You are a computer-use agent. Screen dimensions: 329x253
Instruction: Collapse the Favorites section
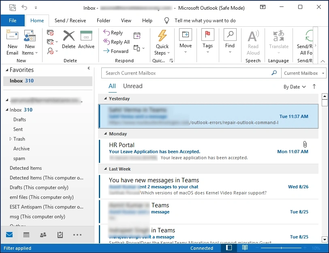pyautogui.click(x=7, y=70)
